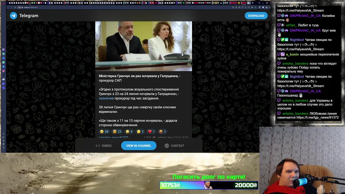345x194 pixels.
Task: Click the Opera menu icon at top-left
Action: tap(3, 3)
